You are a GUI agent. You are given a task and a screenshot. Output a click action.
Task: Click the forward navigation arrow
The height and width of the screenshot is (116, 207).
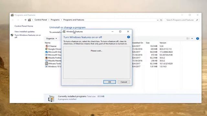pos(18,20)
